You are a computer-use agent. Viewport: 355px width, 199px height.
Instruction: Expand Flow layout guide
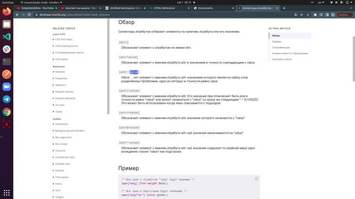60,177
